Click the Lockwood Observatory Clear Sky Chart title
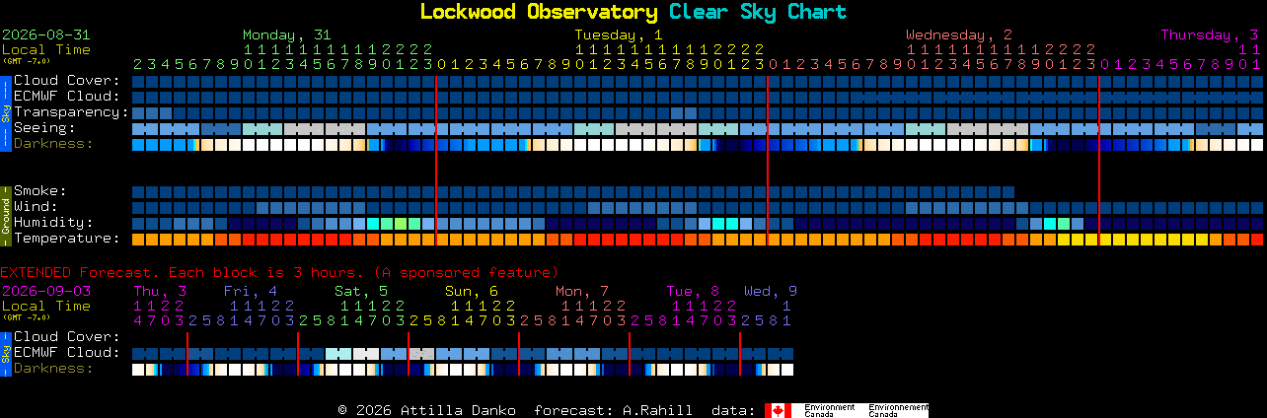 tap(633, 12)
